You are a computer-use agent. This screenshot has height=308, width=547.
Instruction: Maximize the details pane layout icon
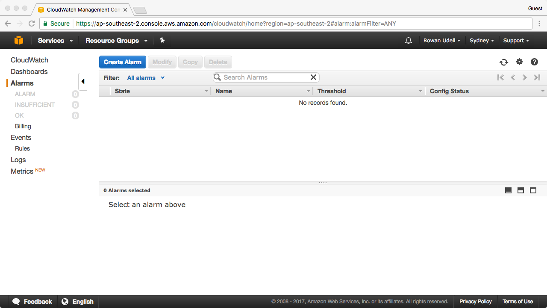pyautogui.click(x=533, y=190)
